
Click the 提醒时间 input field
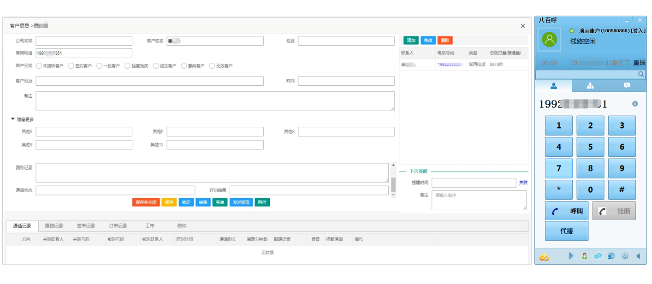pyautogui.click(x=474, y=183)
